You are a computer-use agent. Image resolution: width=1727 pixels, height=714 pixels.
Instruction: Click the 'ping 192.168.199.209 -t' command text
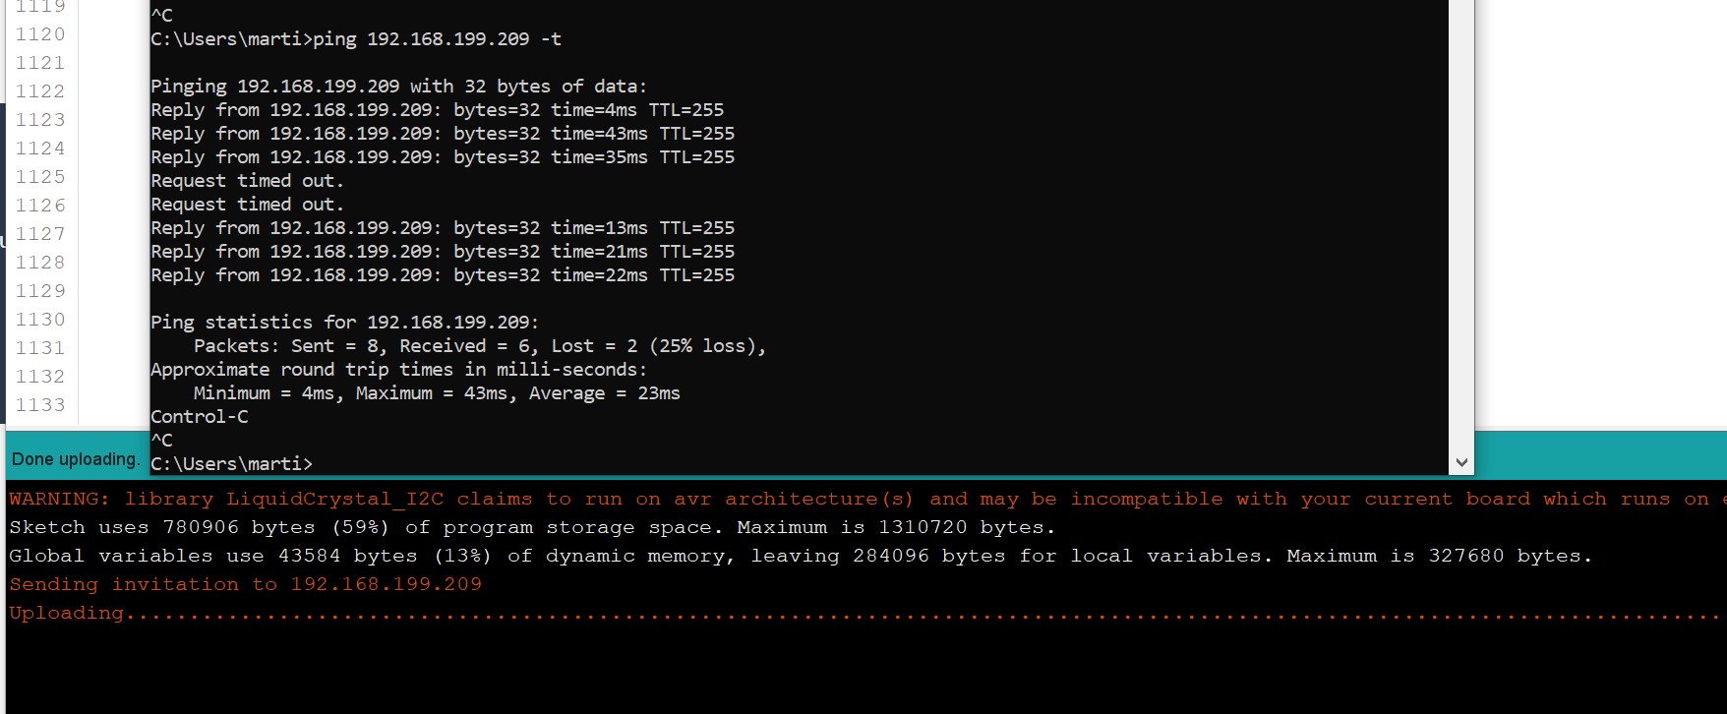click(x=437, y=39)
